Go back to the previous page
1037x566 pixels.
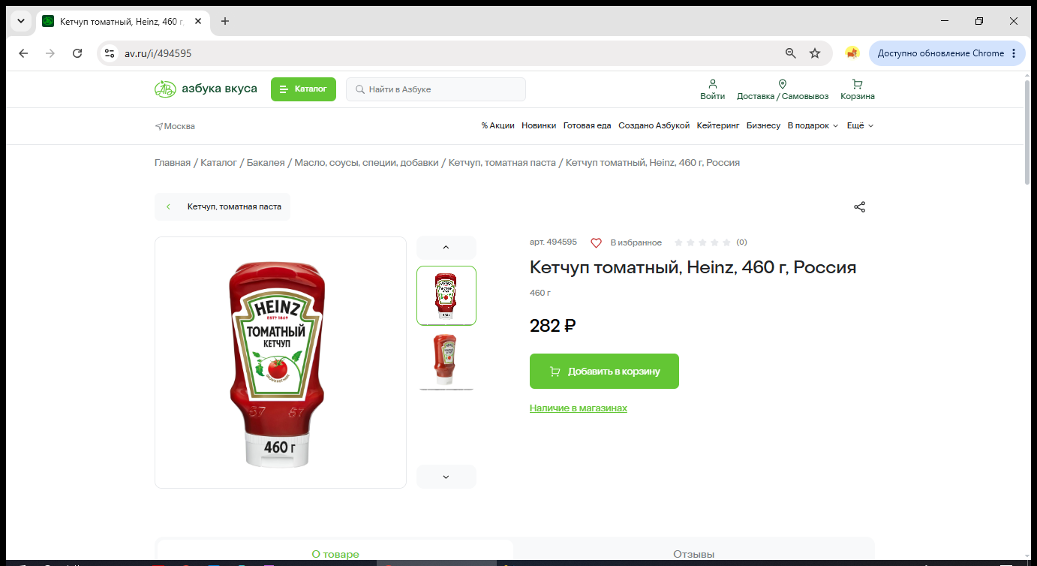pos(23,53)
